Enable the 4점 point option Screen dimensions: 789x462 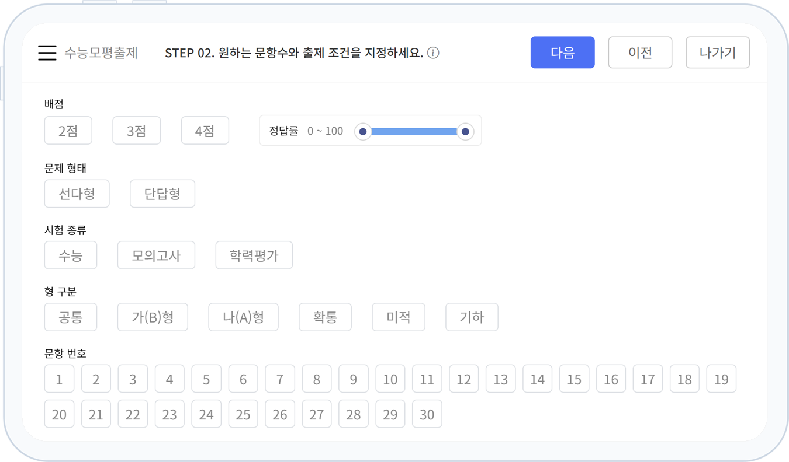pyautogui.click(x=205, y=130)
